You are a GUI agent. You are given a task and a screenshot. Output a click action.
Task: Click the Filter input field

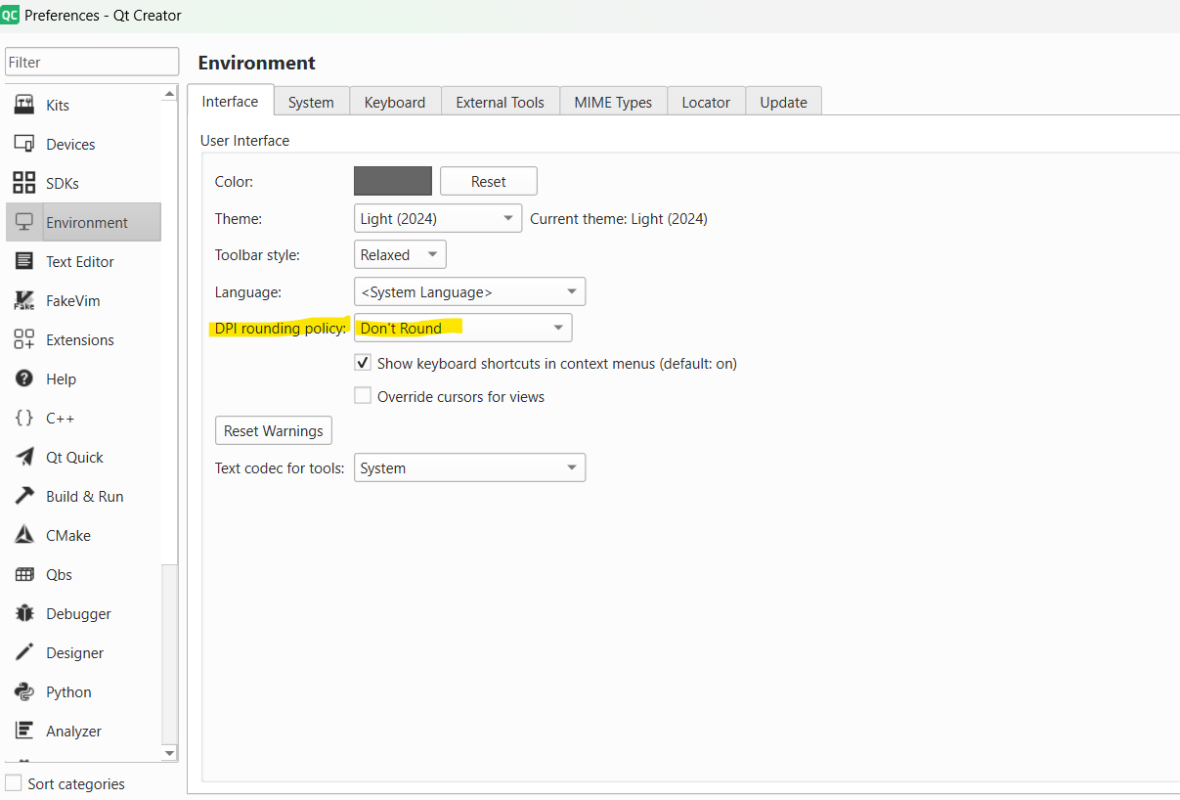[x=92, y=62]
